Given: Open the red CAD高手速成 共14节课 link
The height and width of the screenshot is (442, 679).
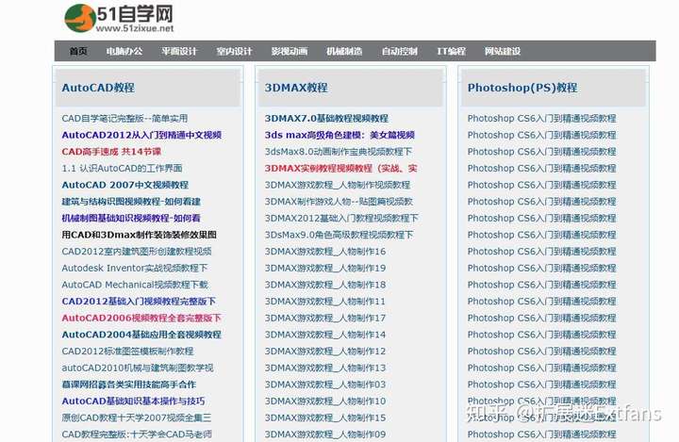Looking at the screenshot, I should [111, 152].
